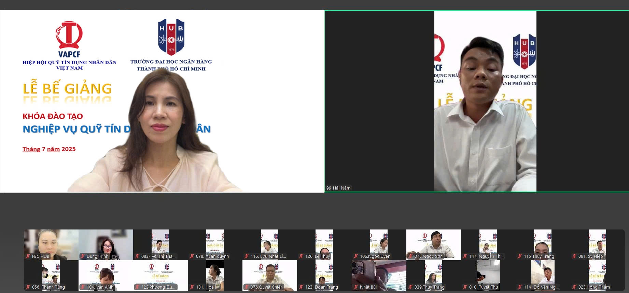This screenshot has width=629, height=293.
Task: Open 083- Võ Thị Tha... video thumbnail
Action: pyautogui.click(x=160, y=245)
